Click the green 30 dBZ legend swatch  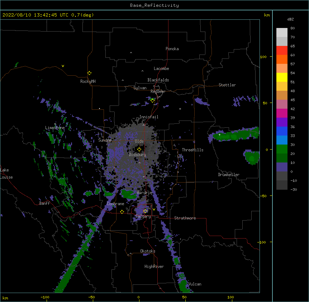coord(282,149)
